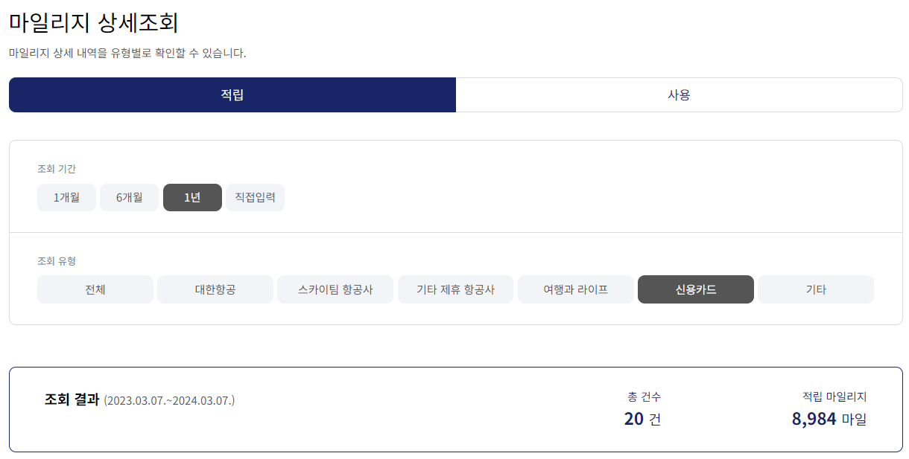Screen dimensions: 909x459
Task: Select the 1년 period filter
Action: click(x=192, y=197)
